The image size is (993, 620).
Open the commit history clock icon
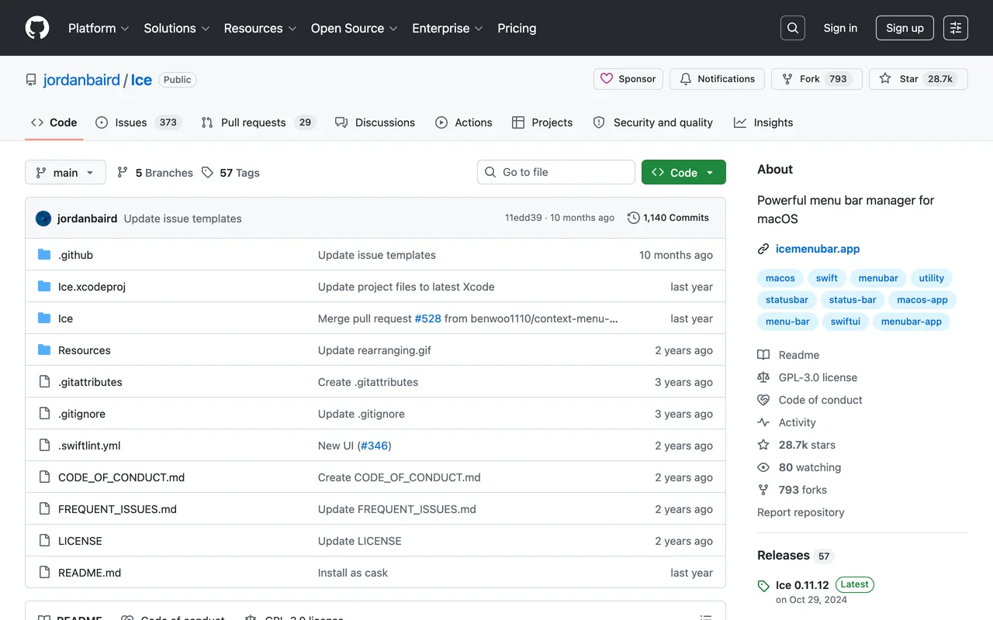633,218
